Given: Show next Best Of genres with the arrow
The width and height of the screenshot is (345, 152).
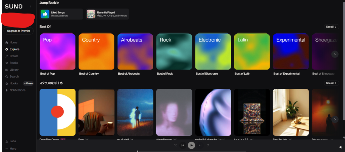Looking at the screenshot, I should click(335, 54).
